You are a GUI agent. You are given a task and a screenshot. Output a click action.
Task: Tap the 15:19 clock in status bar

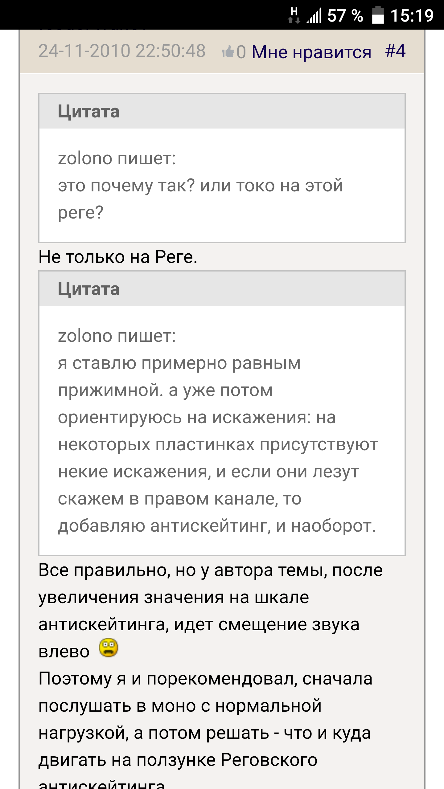pos(412,15)
